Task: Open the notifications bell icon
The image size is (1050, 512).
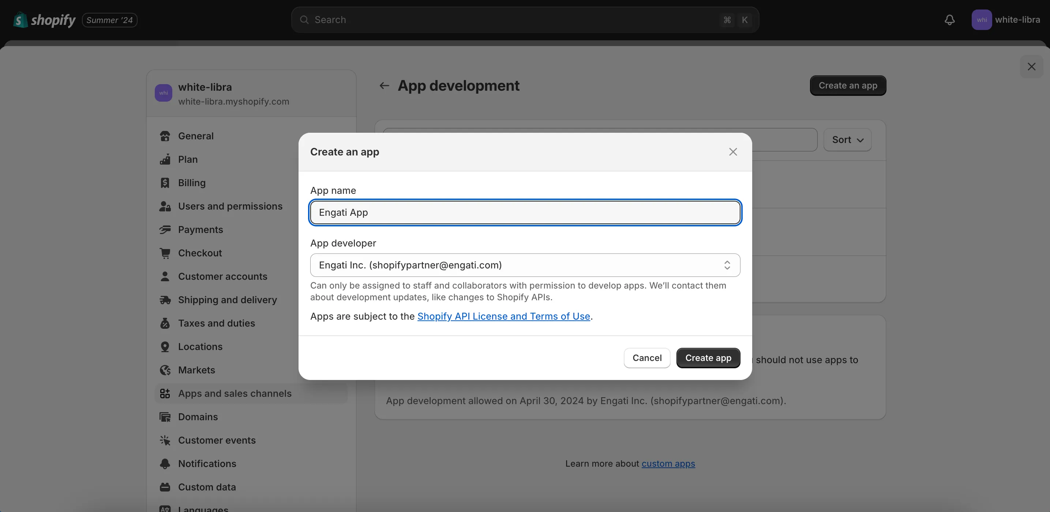Action: click(x=949, y=20)
